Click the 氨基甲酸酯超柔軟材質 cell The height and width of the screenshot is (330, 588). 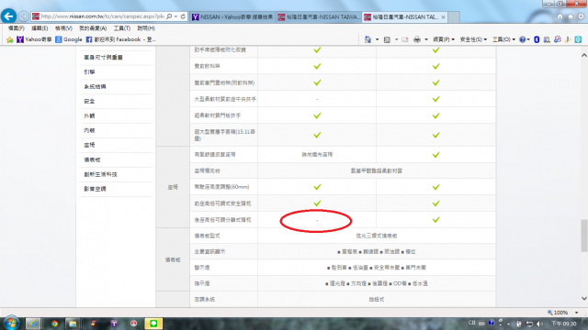pos(376,170)
